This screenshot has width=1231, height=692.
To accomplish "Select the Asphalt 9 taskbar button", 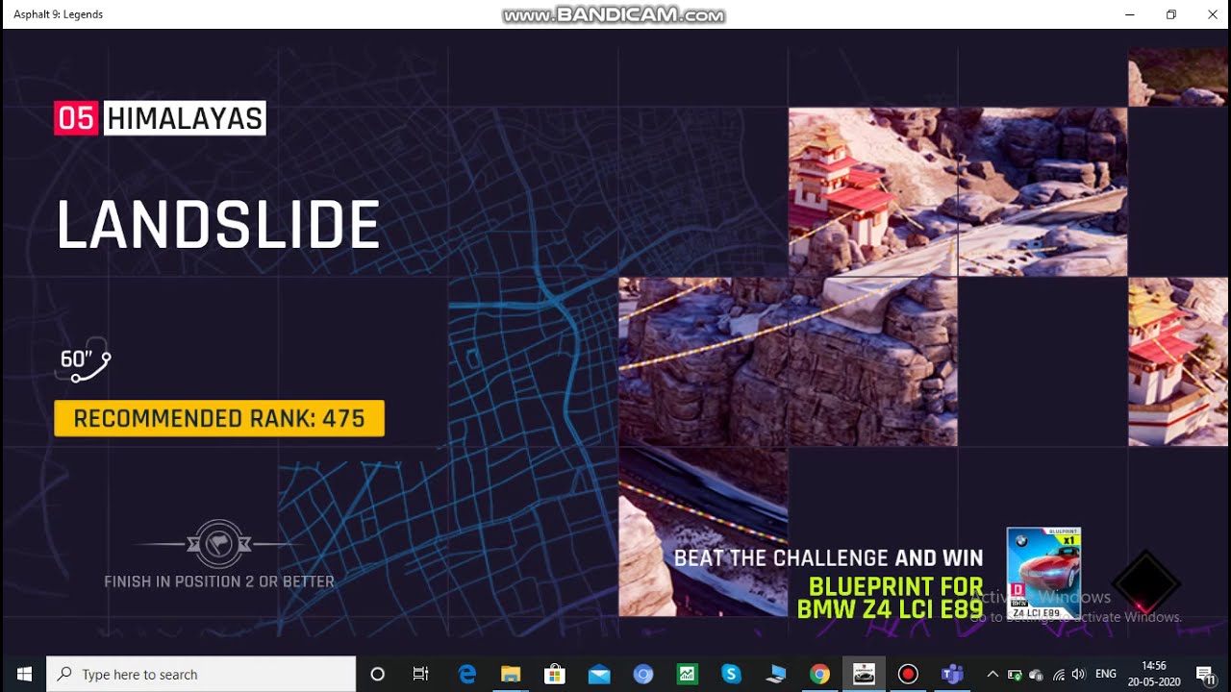I will (x=864, y=674).
